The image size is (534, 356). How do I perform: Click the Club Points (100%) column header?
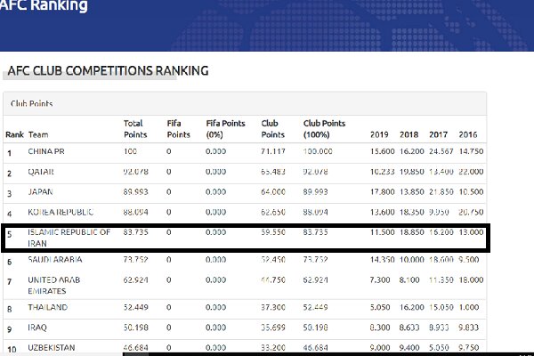click(325, 128)
